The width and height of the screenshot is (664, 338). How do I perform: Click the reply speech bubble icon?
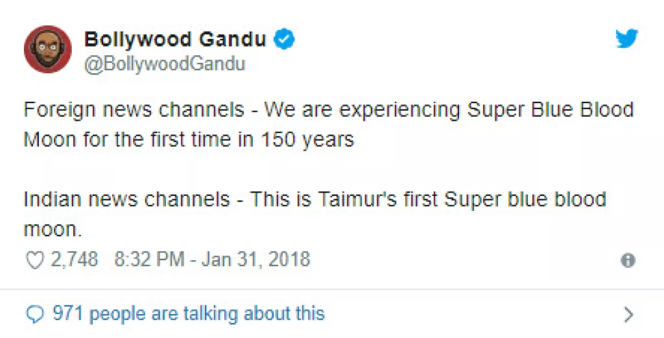click(x=34, y=315)
